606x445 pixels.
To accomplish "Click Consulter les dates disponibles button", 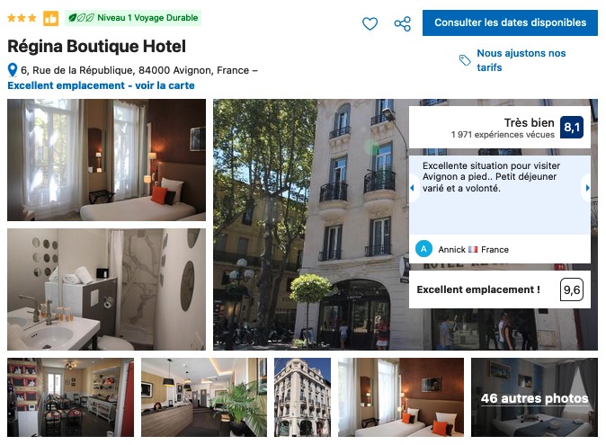I will [510, 22].
